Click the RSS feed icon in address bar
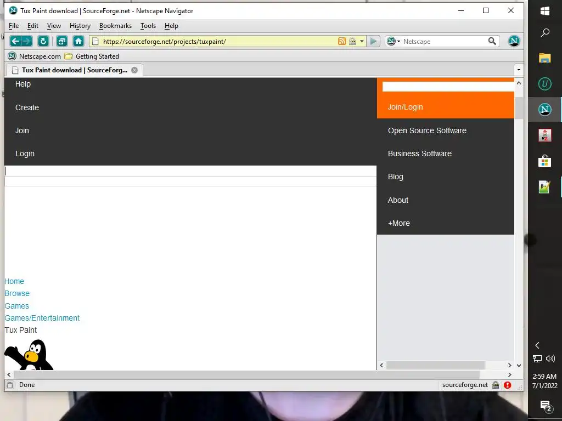The width and height of the screenshot is (562, 421). (x=341, y=41)
